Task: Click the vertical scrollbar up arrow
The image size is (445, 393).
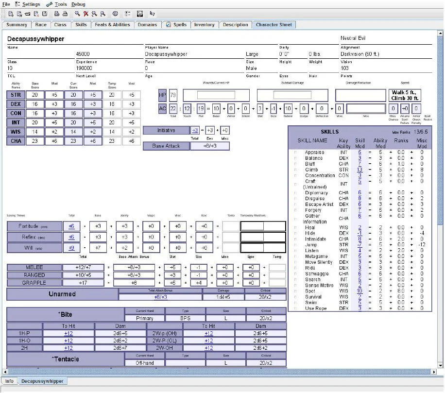Action: pyautogui.click(x=441, y=33)
